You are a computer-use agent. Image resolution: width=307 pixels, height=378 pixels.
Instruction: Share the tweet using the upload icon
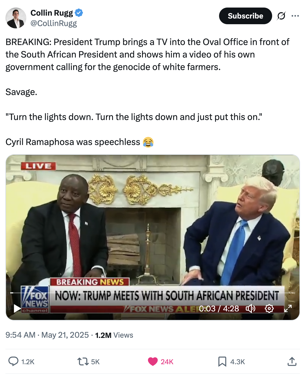(292, 361)
